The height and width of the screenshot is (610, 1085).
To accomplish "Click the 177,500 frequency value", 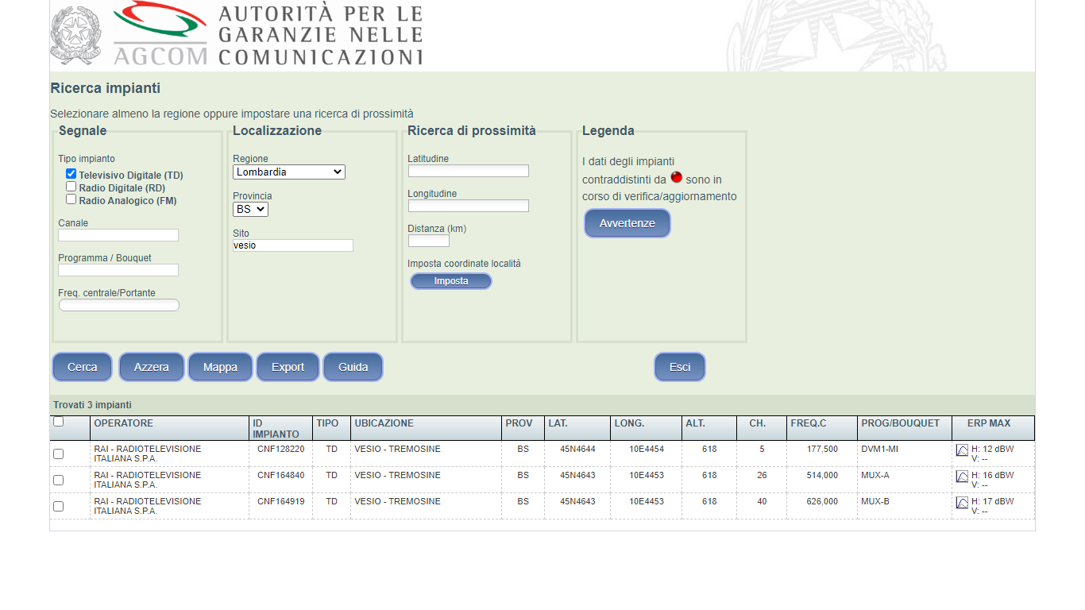I will point(821,449).
